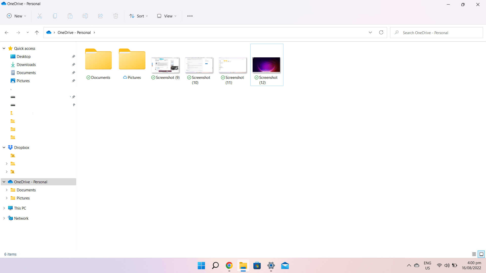The height and width of the screenshot is (273, 486).
Task: Click the Paste icon in toolbar
Action: coord(70,16)
